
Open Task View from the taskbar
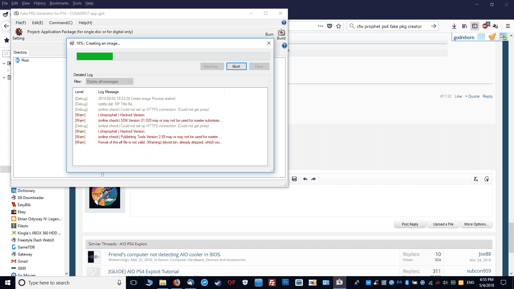click(134, 283)
